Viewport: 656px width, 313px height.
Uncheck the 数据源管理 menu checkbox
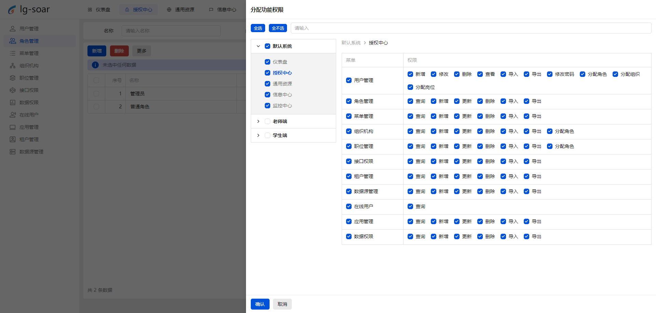[x=349, y=191]
